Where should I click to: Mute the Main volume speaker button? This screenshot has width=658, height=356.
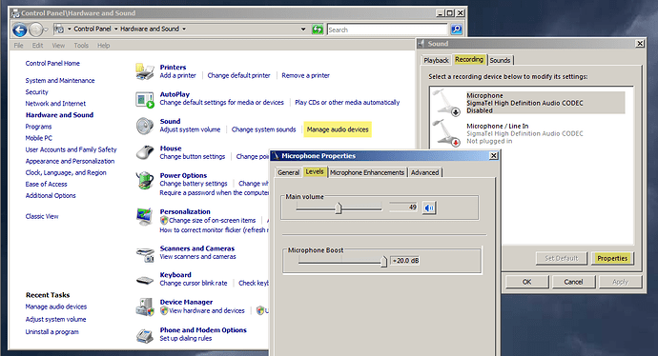click(x=429, y=208)
